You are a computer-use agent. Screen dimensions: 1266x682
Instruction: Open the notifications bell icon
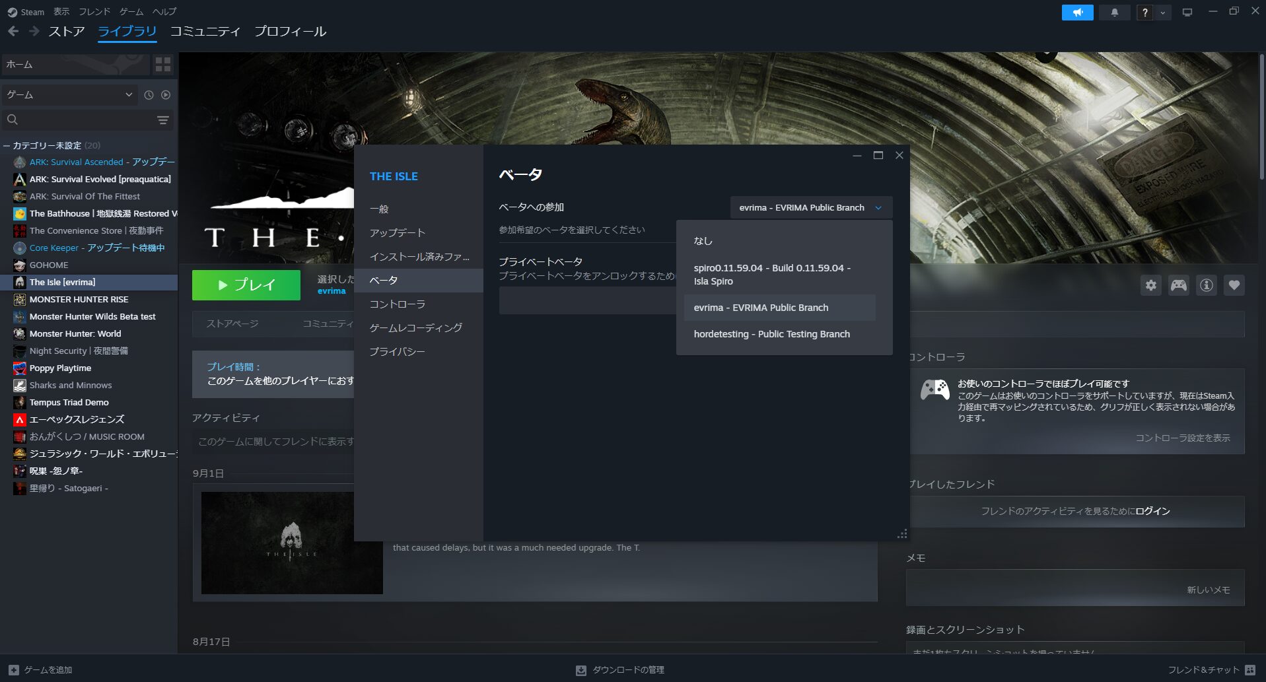tap(1115, 13)
